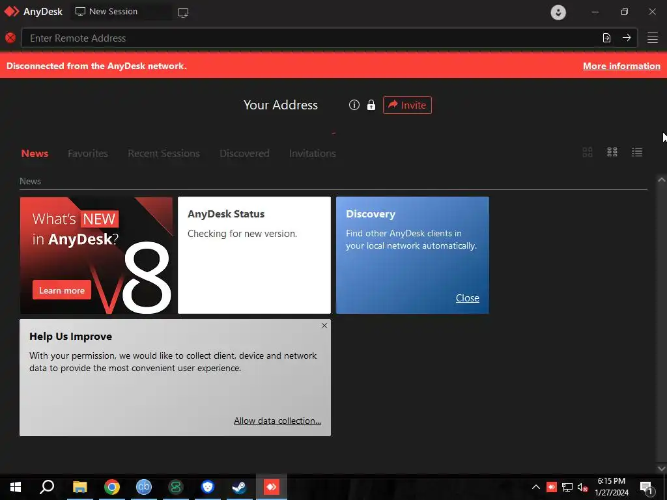Click the scrollbar up arrow
The image size is (667, 500).
(662, 180)
